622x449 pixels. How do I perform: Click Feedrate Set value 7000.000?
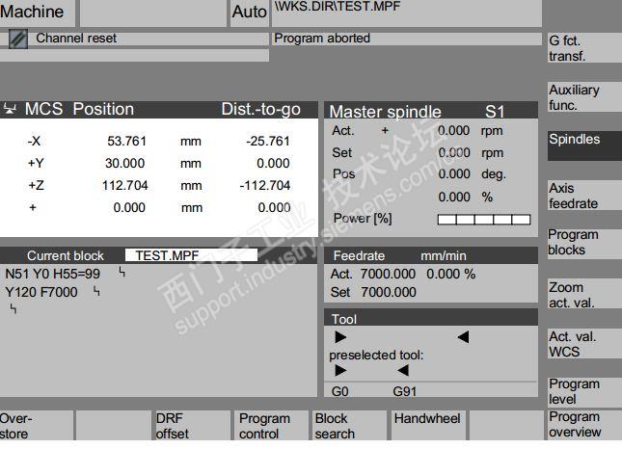(389, 292)
